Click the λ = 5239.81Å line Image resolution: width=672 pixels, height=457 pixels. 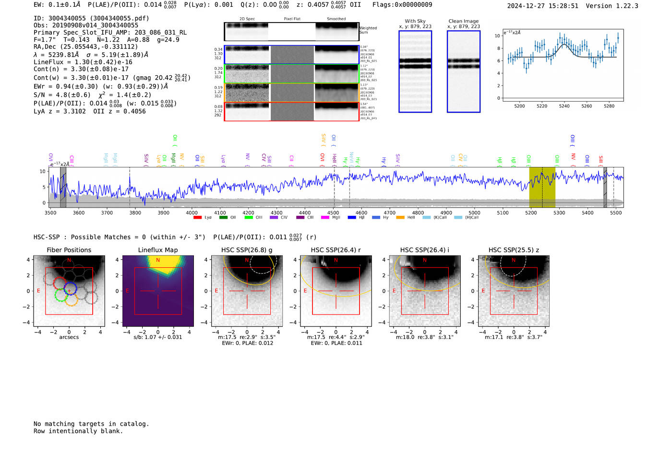[91, 55]
